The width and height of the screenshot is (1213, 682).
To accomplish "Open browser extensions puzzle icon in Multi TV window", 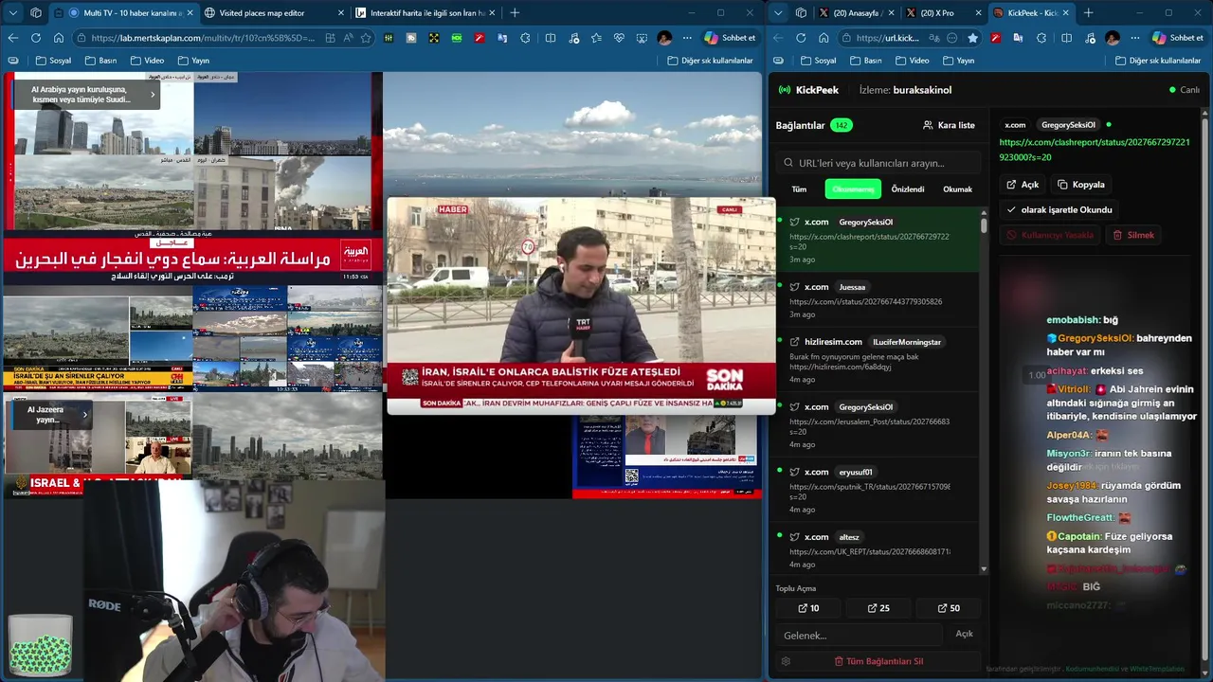I will click(x=527, y=38).
